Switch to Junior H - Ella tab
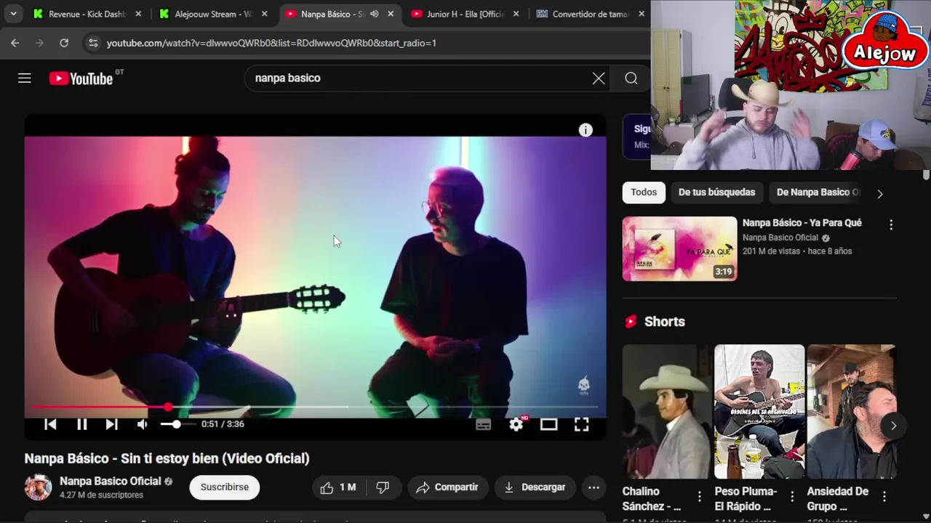 click(465, 14)
